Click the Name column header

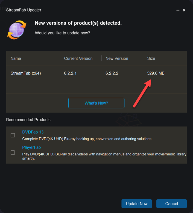[x=16, y=58]
